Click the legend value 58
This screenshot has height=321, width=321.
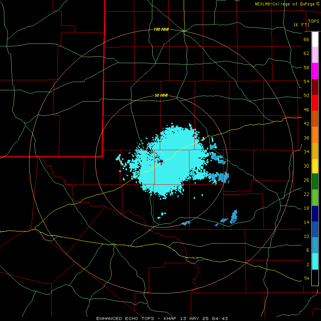tap(306, 67)
